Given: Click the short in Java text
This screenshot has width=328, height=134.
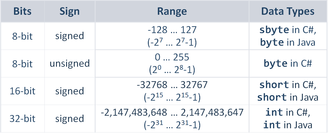Looking at the screenshot, I should click(288, 97).
